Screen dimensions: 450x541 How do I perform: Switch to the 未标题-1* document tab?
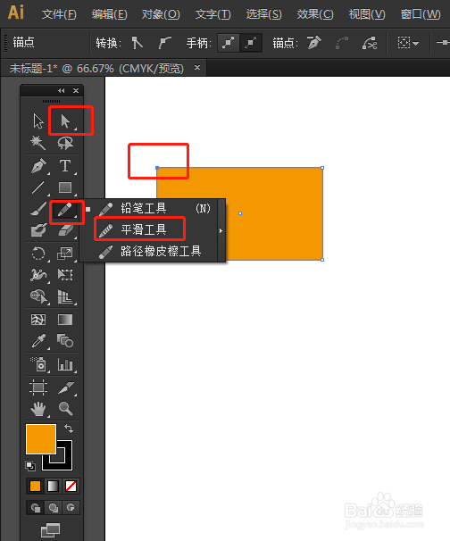pyautogui.click(x=96, y=69)
